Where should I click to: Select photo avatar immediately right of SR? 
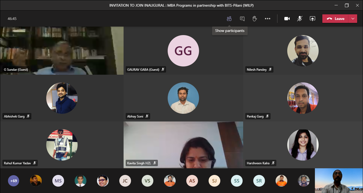point(281,181)
